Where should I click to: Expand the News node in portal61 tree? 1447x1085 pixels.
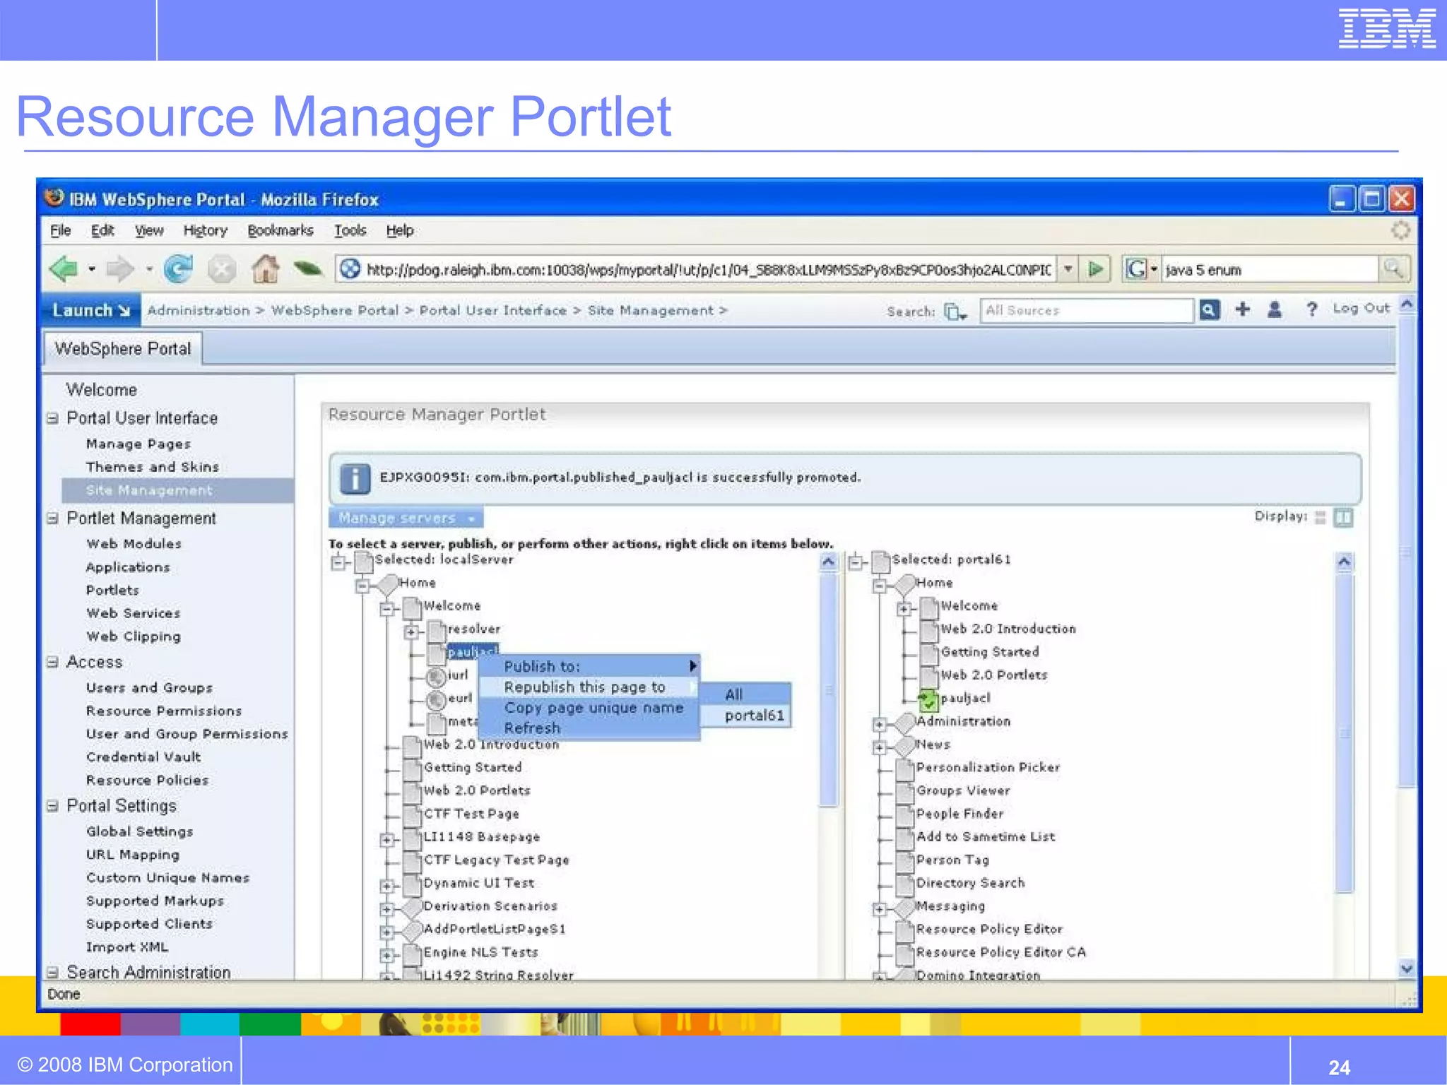879,747
